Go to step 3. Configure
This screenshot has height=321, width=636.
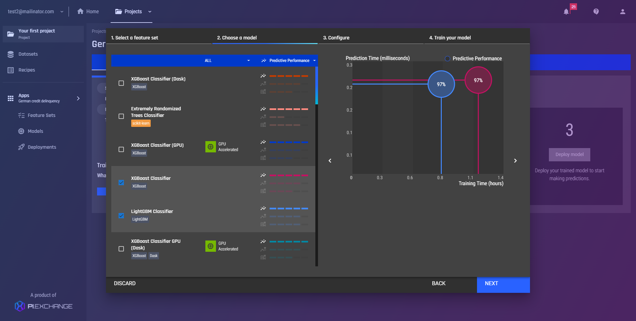click(x=336, y=38)
